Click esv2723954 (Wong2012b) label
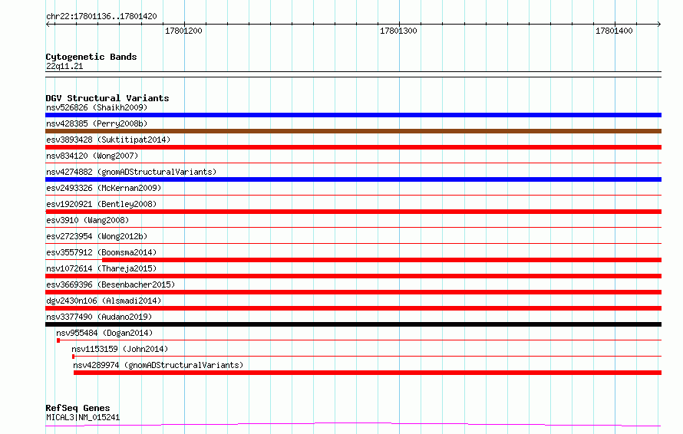Screen dimensions: 683x434 click(97, 236)
